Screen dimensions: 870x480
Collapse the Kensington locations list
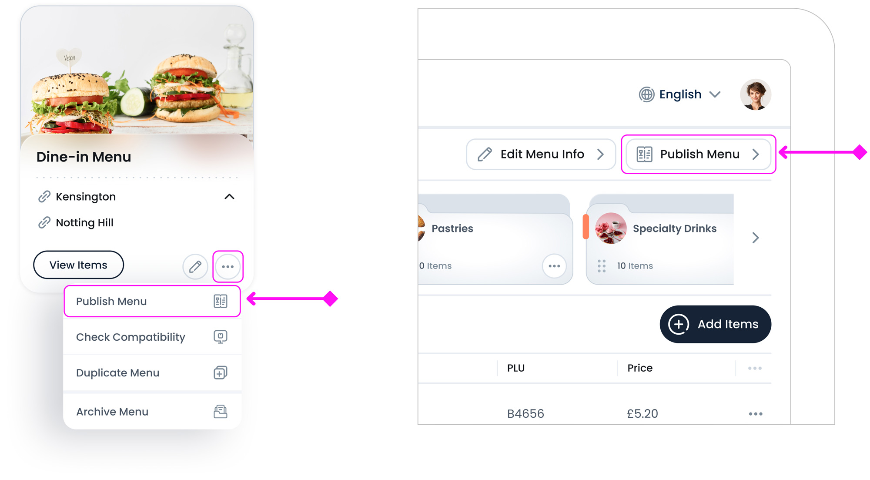[229, 197]
